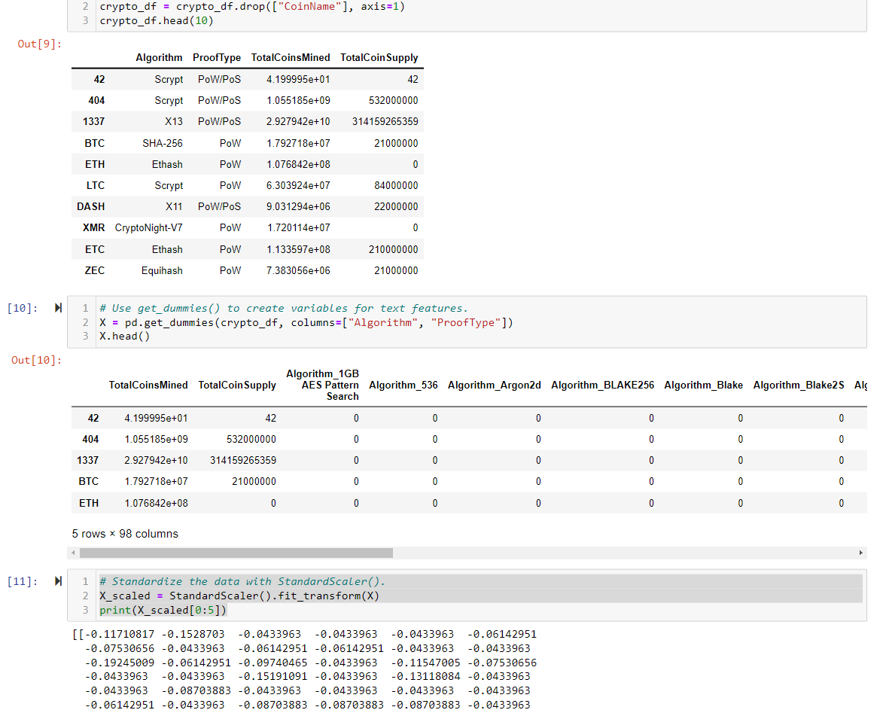Click the ETC row index
Image resolution: width=883 pixels, height=713 pixels.
point(95,249)
